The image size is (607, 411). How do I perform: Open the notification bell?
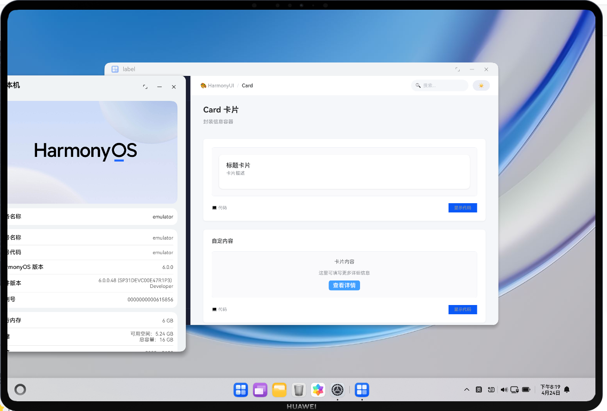click(x=566, y=390)
